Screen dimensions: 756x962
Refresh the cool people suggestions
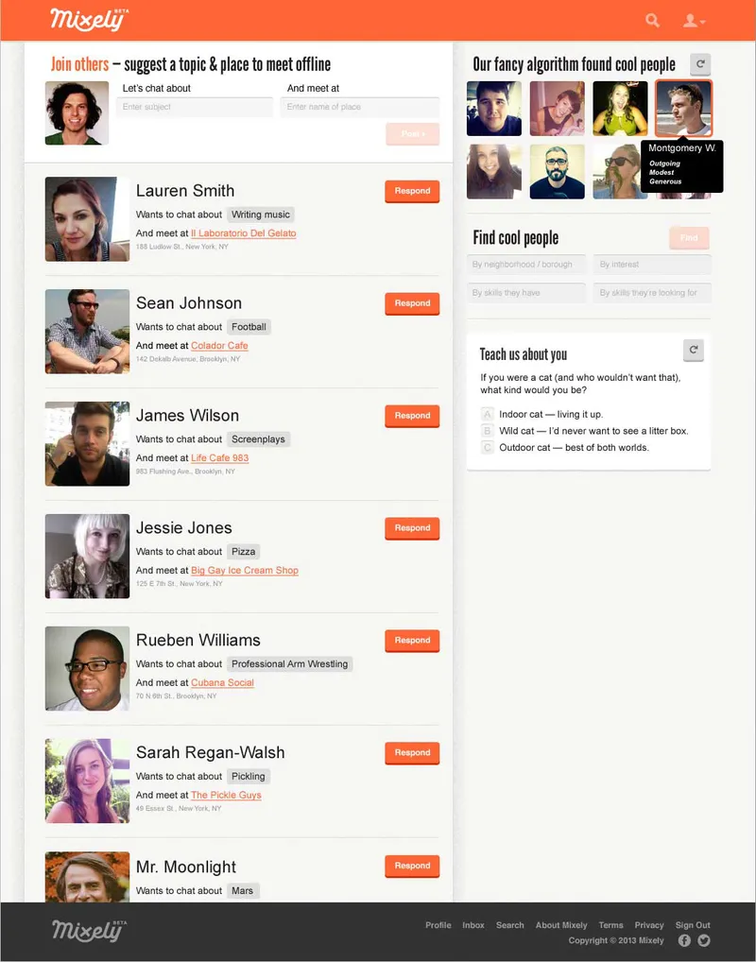click(700, 64)
